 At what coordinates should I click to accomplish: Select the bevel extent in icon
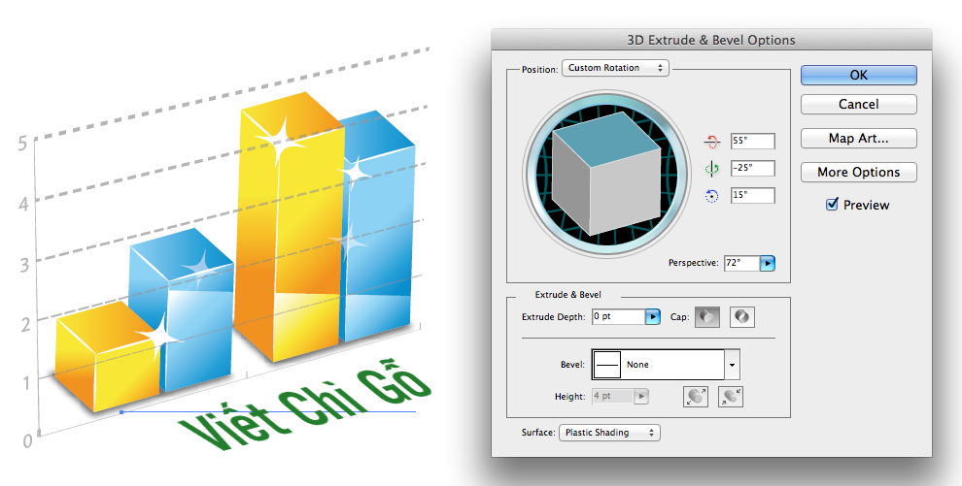pos(730,396)
